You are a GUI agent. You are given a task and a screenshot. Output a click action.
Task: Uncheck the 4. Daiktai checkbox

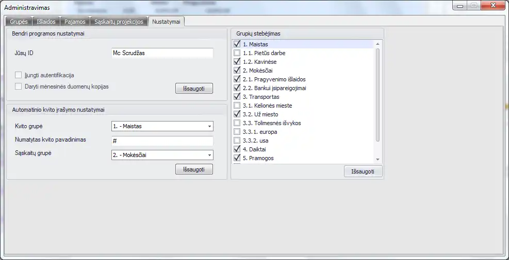[237, 149]
